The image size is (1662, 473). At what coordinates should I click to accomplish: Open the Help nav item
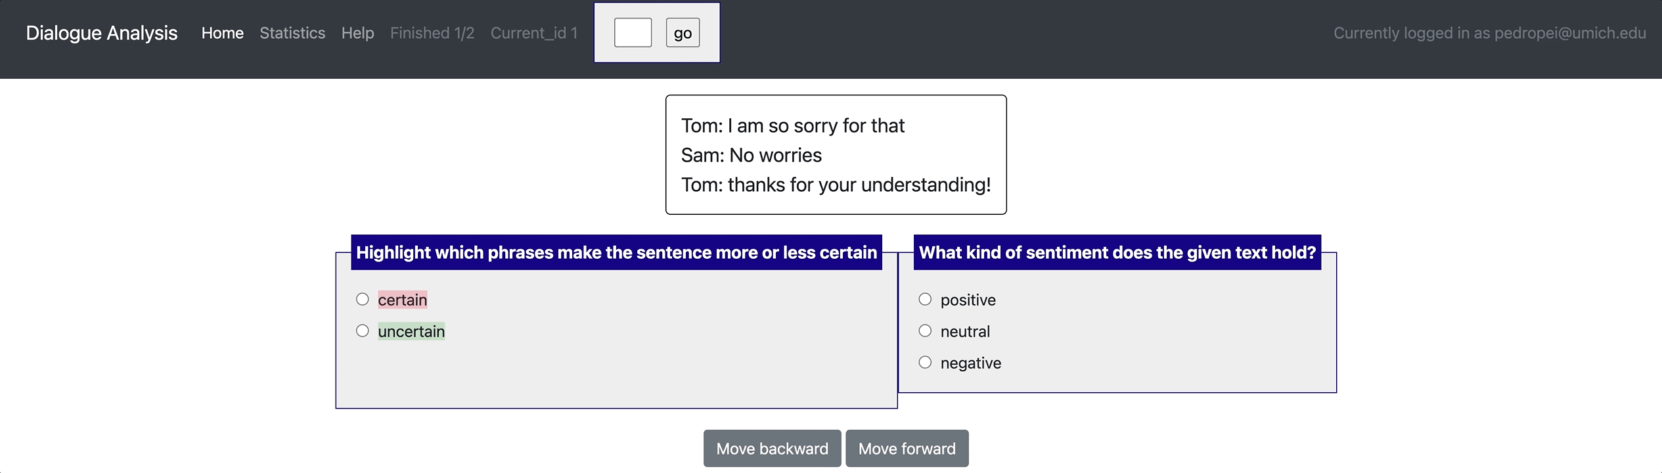point(357,33)
